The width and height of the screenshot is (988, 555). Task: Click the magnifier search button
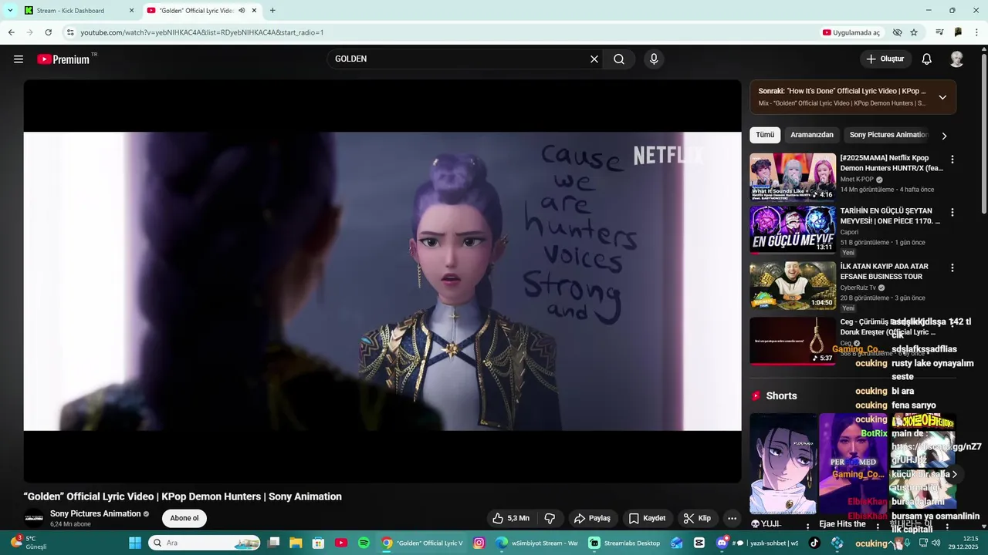click(x=619, y=59)
